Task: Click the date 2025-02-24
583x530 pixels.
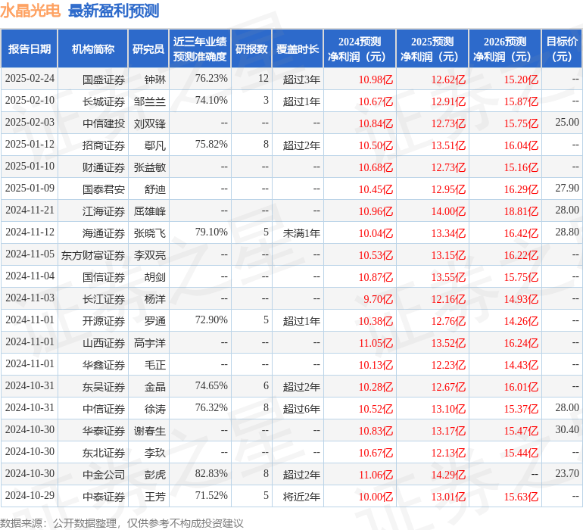Action: pos(30,78)
